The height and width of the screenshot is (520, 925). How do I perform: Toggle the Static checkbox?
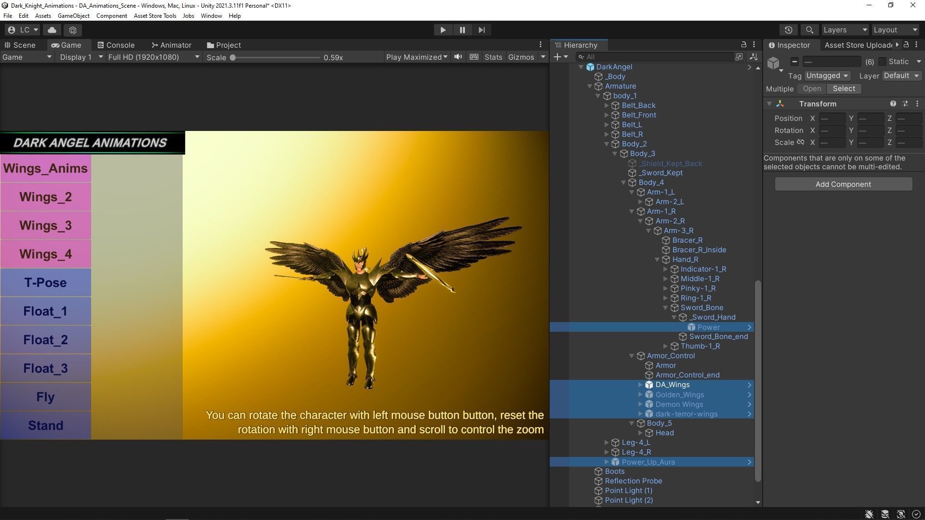tap(882, 62)
